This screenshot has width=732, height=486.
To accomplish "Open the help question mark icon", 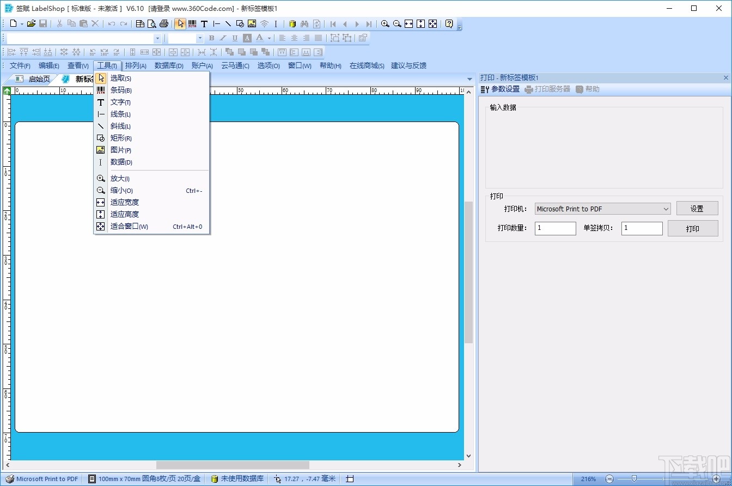I will pos(449,23).
